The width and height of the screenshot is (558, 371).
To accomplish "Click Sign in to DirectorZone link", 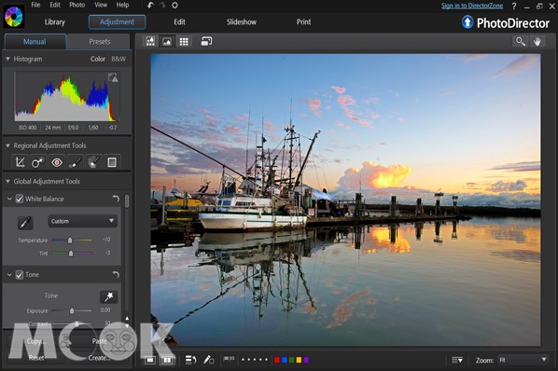I will point(472,6).
